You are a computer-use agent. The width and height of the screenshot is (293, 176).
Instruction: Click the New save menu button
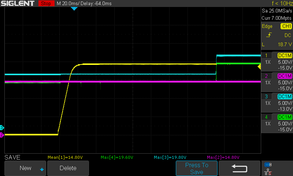click(25, 168)
